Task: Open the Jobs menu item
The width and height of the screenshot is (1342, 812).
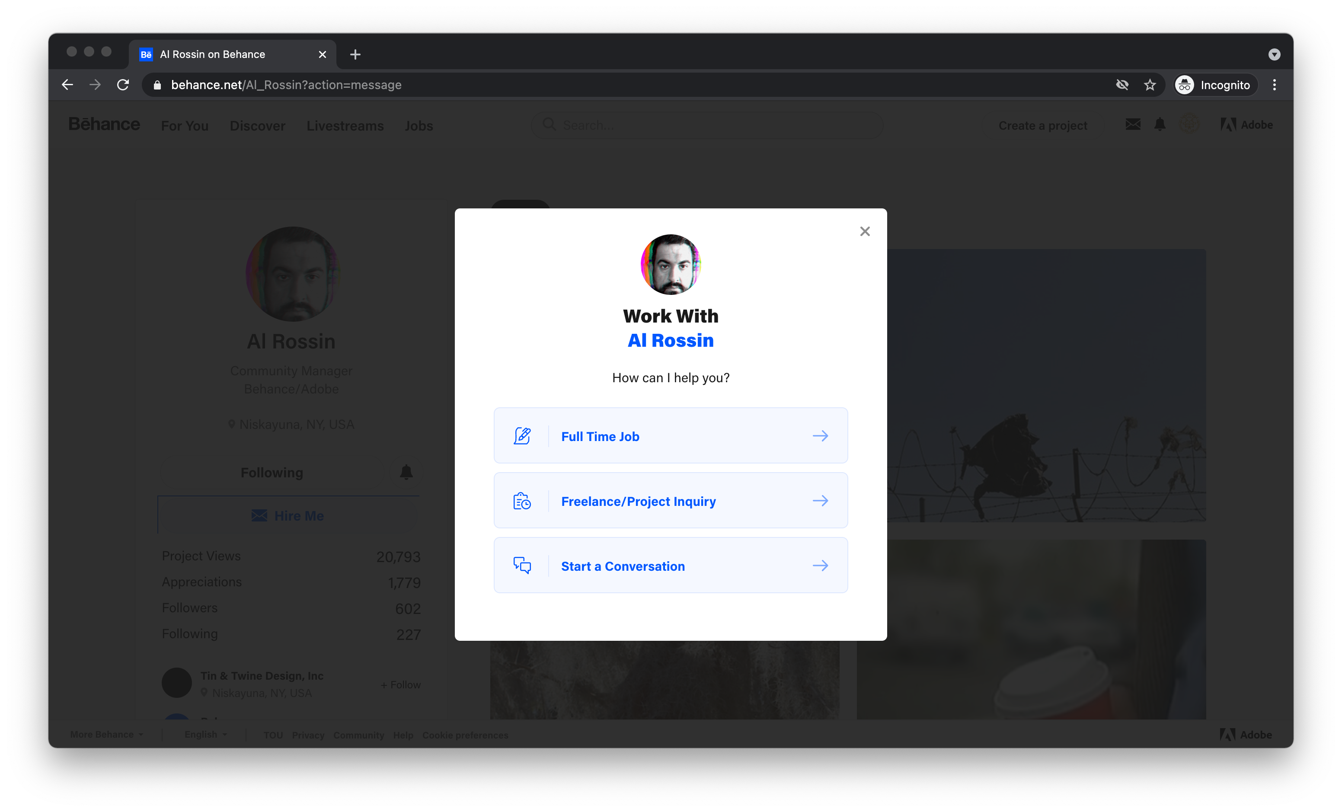Action: pyautogui.click(x=419, y=126)
